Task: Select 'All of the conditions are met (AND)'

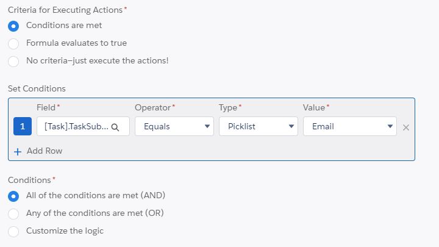Action: click(13, 196)
